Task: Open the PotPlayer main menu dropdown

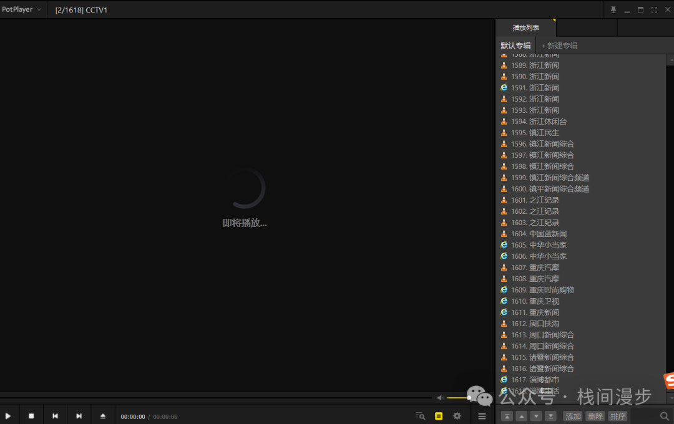Action: pyautogui.click(x=21, y=9)
